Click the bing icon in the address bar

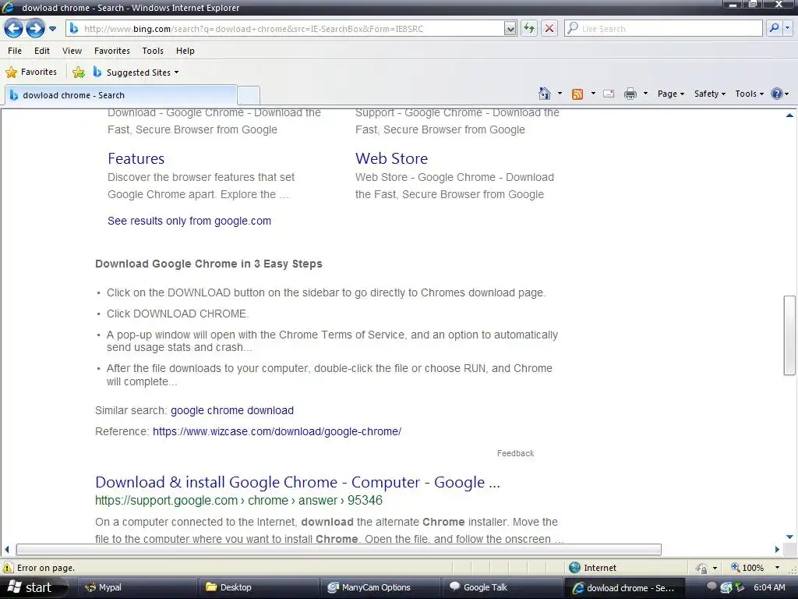(74, 29)
